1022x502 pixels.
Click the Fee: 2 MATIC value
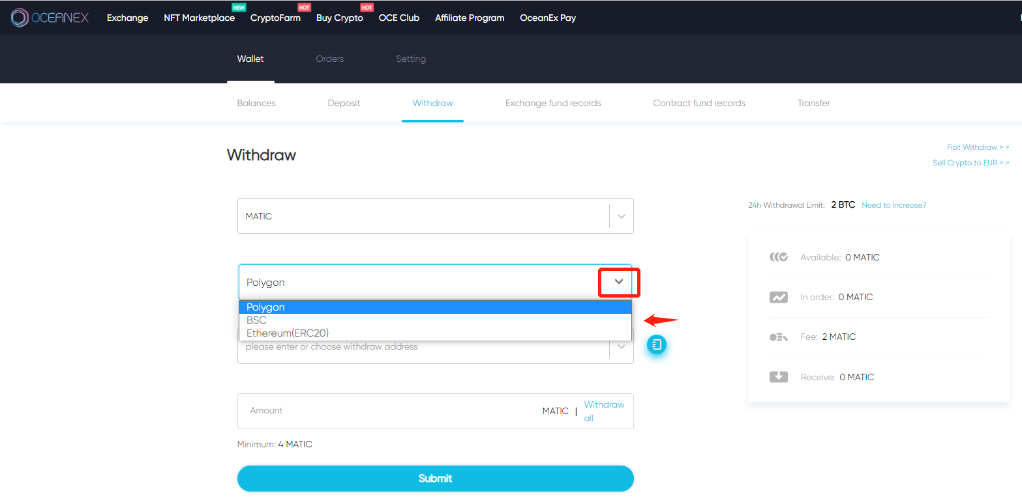pyautogui.click(x=839, y=337)
